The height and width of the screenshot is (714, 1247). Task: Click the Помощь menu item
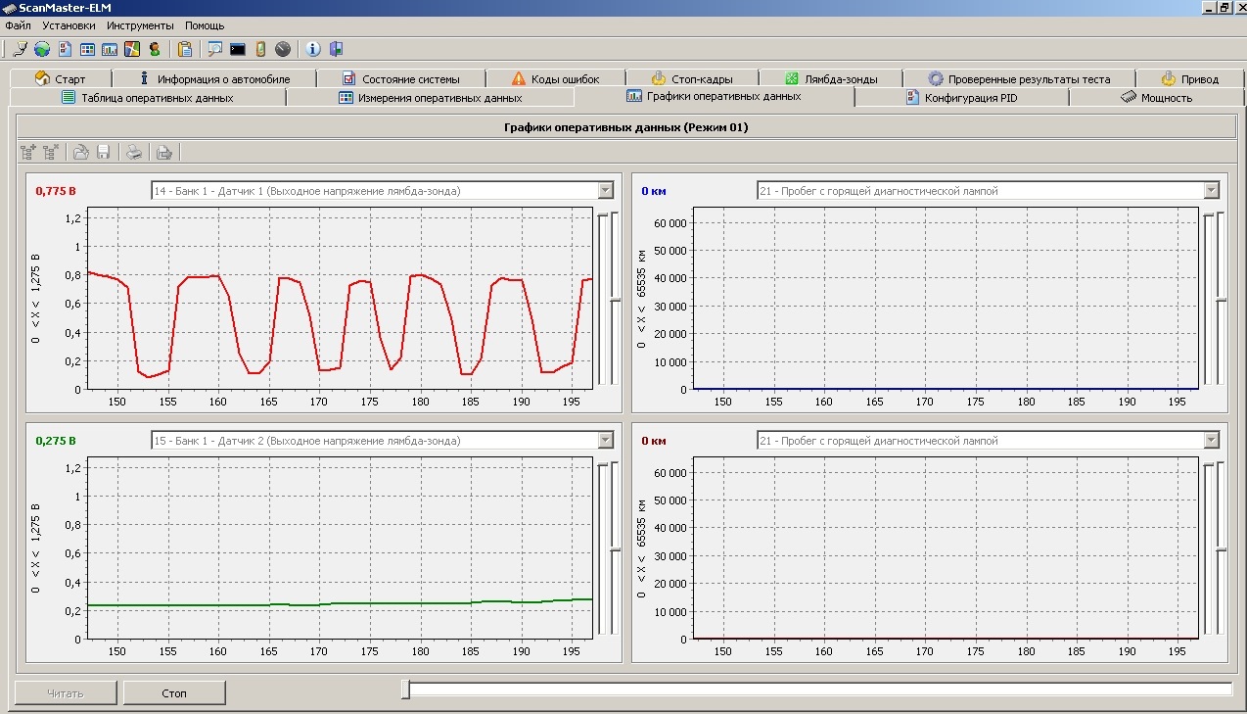click(205, 25)
